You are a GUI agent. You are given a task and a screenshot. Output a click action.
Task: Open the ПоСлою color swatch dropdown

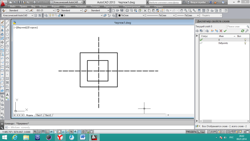tap(131, 16)
